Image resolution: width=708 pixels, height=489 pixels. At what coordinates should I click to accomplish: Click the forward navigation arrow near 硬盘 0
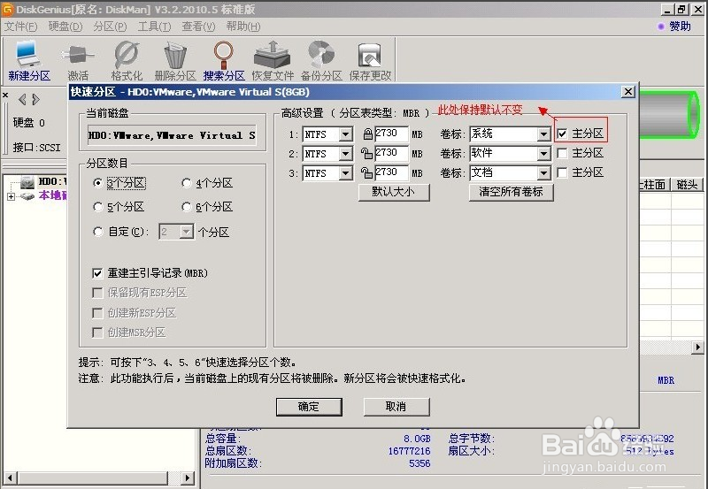coord(36,99)
